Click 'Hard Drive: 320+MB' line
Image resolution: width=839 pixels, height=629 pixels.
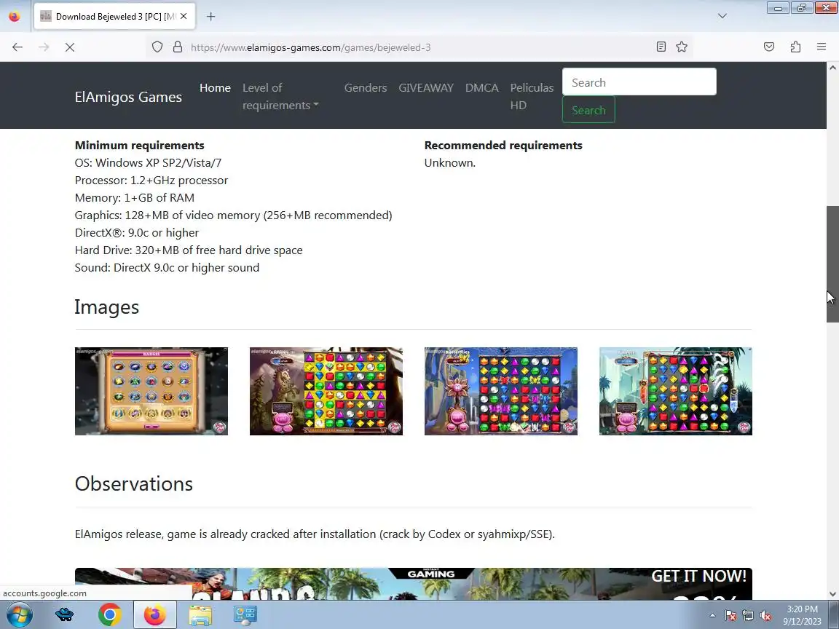click(189, 250)
